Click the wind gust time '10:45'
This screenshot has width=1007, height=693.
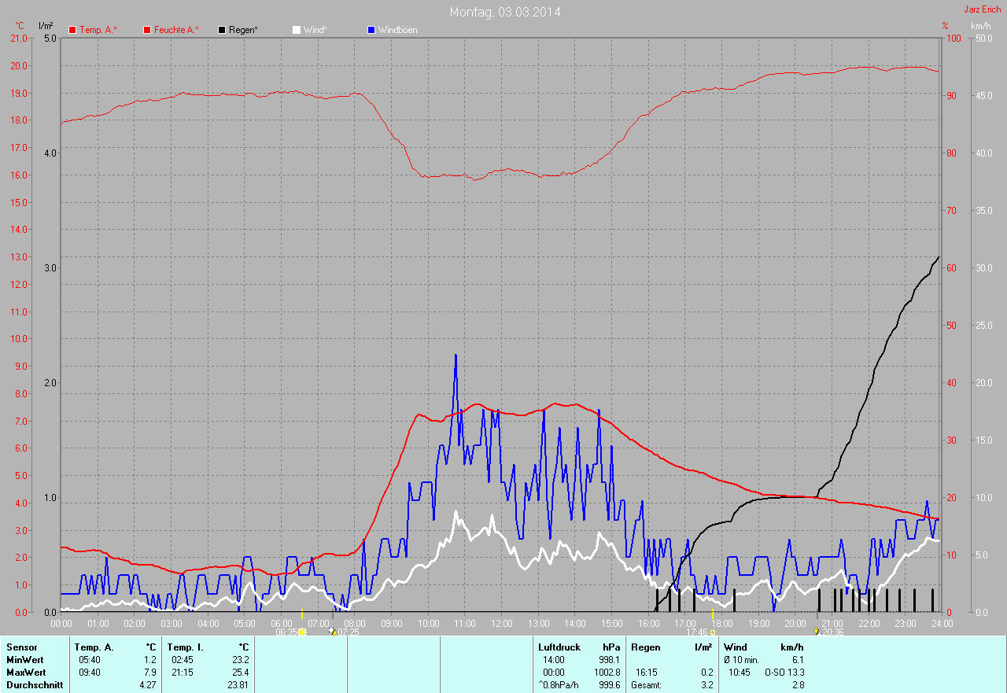tap(740, 673)
